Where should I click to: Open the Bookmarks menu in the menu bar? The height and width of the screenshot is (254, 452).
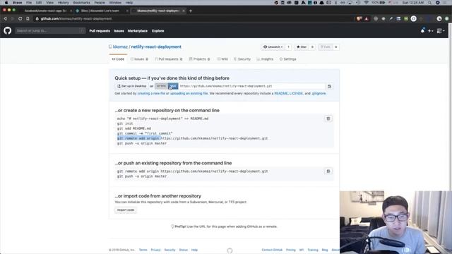pos(82,3)
